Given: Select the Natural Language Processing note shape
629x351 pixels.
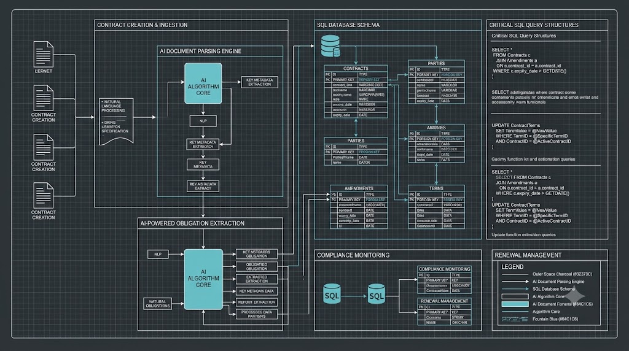Looking at the screenshot, I should pyautogui.click(x=116, y=121).
